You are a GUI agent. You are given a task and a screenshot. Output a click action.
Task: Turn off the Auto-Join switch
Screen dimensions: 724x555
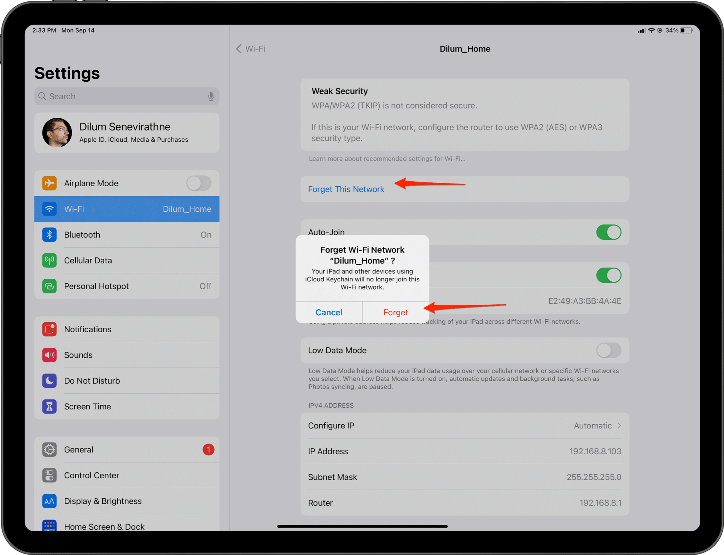[x=608, y=232]
